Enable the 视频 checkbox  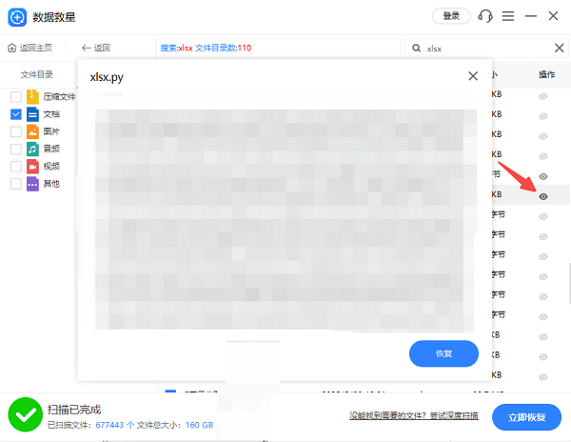tap(15, 166)
